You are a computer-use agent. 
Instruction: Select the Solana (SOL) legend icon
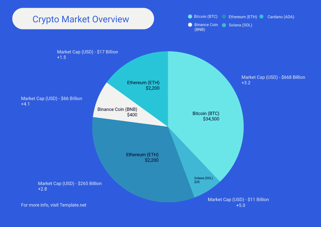[224, 25]
